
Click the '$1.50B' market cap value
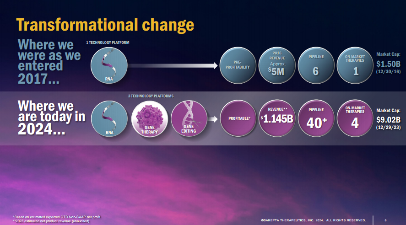(389, 64)
